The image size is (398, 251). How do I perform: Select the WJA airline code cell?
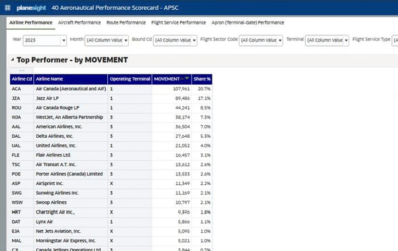[22, 117]
